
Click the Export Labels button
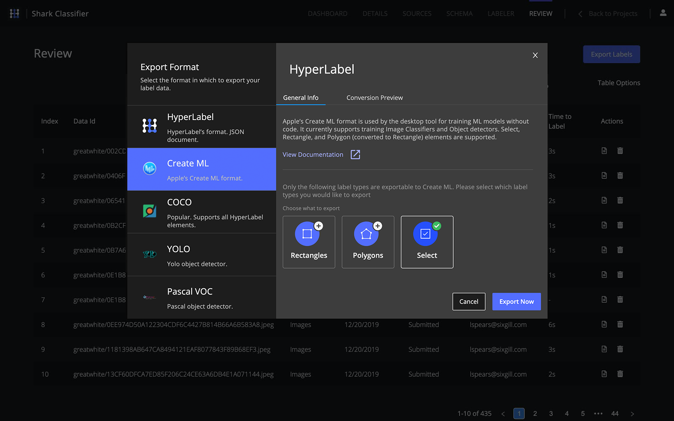tap(612, 54)
